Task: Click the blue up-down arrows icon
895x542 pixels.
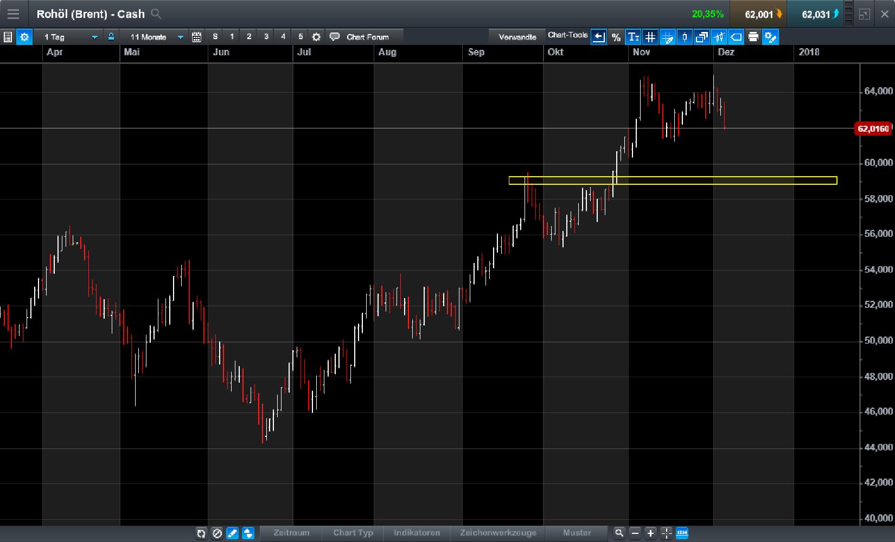Action: click(248, 533)
